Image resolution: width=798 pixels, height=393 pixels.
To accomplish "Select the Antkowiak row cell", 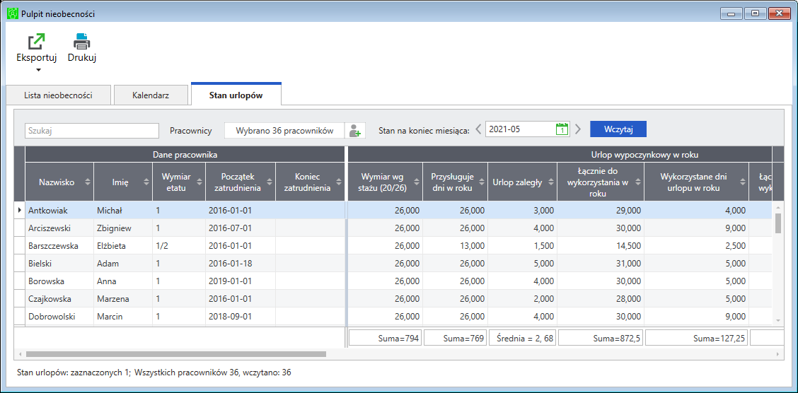I will [59, 210].
